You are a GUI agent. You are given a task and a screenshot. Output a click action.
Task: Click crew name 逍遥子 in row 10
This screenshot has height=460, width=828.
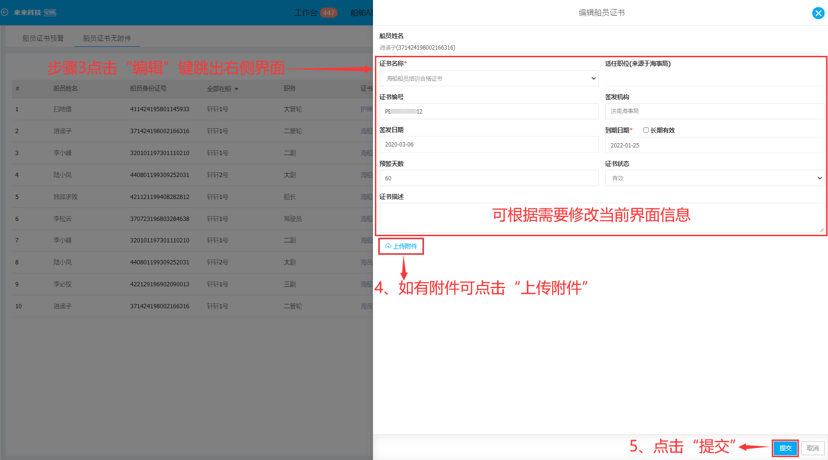62,306
